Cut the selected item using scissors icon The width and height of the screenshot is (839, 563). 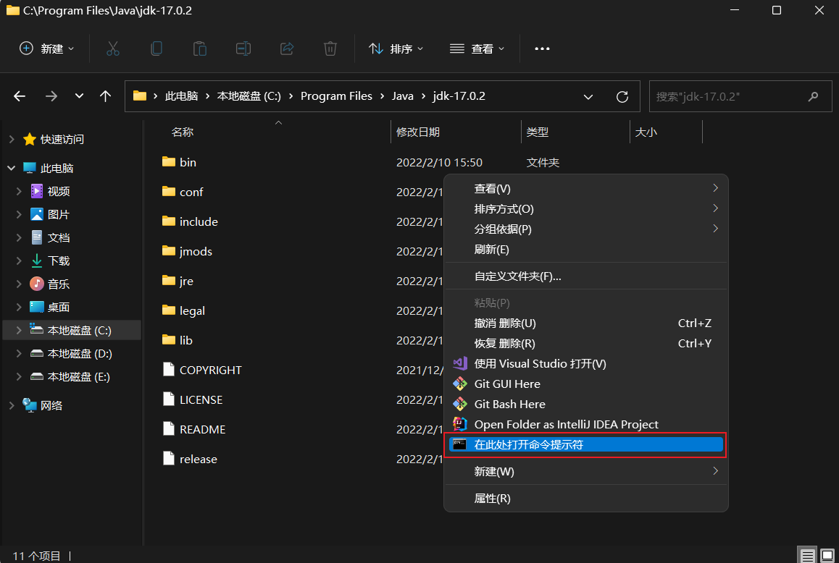click(x=112, y=48)
